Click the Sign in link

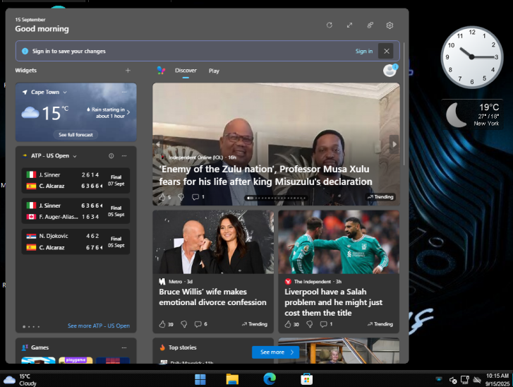[364, 51]
